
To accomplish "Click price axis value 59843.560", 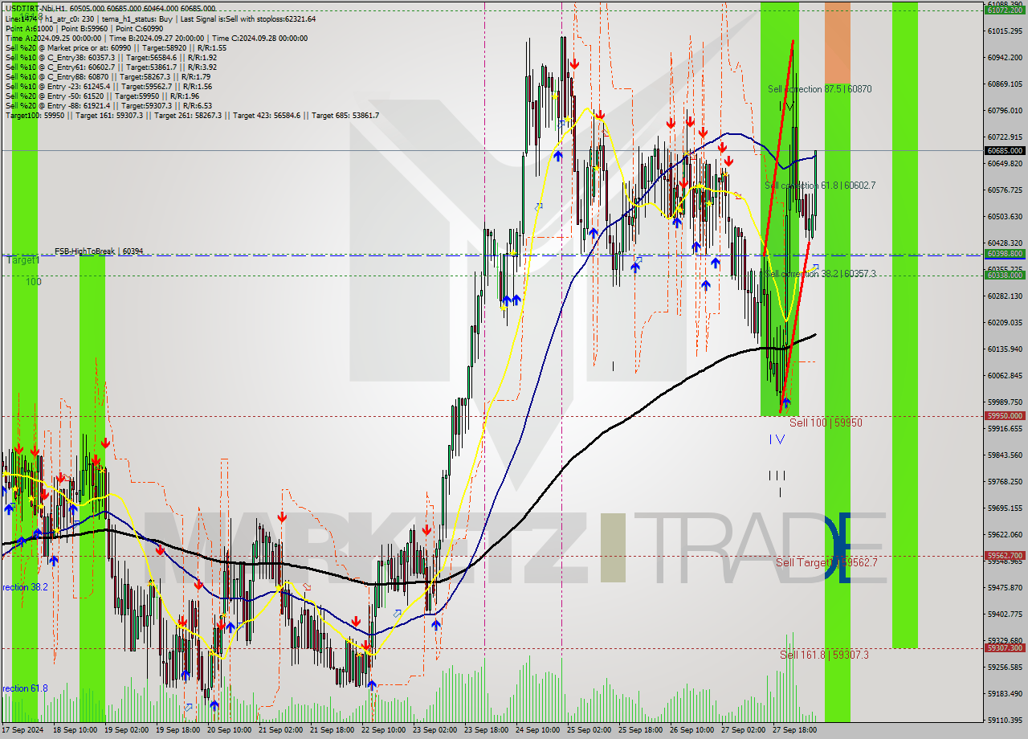I will [1005, 455].
